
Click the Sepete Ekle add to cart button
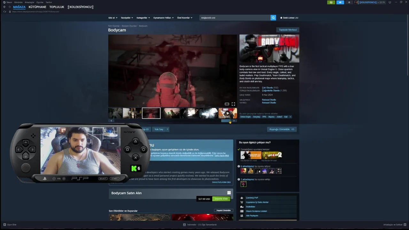pos(221,199)
